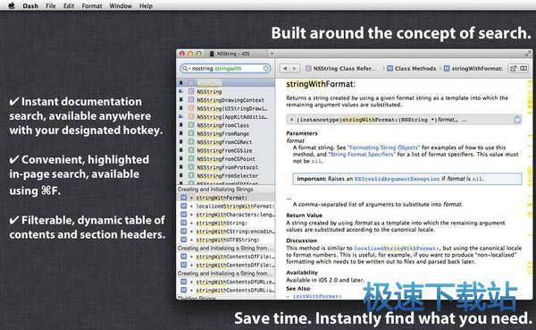Select NSString class result
The height and width of the screenshot is (330, 536).
226,91
